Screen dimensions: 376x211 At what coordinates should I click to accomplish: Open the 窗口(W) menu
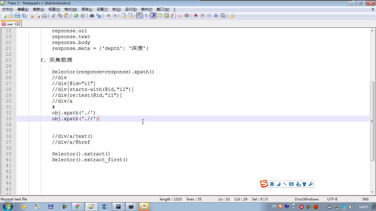tap(163, 9)
